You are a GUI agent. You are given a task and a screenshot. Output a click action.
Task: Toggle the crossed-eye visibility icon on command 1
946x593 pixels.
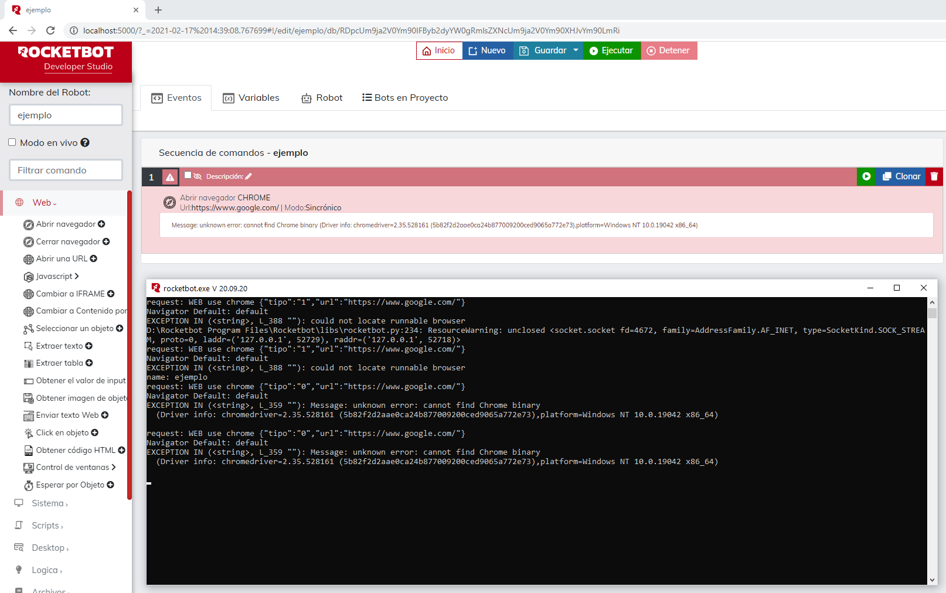pyautogui.click(x=198, y=176)
